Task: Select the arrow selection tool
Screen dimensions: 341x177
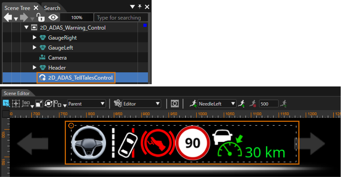Action: [6, 104]
